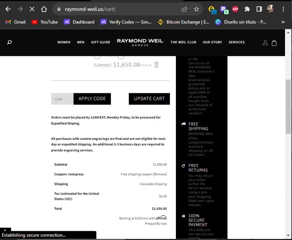The image size is (292, 240).
Task: Open the Chrome three-dot menu
Action: click(283, 9)
